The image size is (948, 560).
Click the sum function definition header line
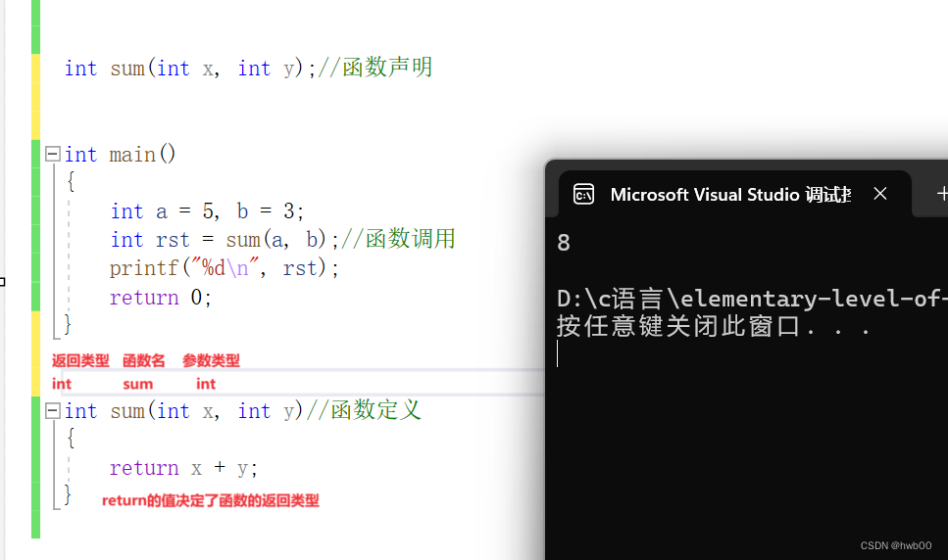242,411
